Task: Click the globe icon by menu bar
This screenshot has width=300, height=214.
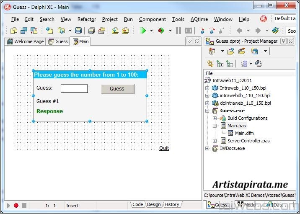Action: coord(263,19)
